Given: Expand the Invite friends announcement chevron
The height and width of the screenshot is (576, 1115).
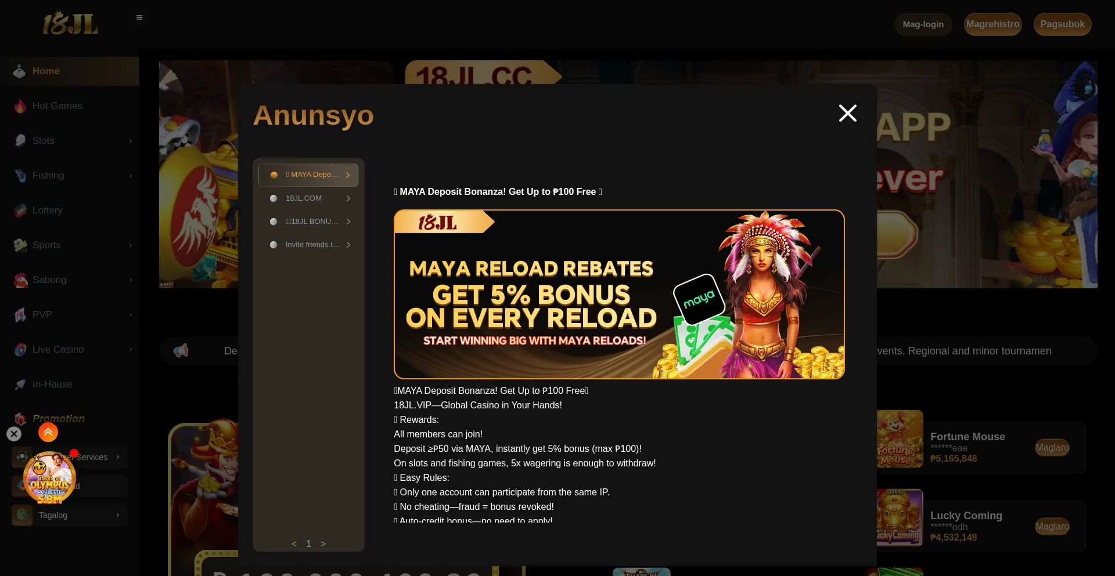Looking at the screenshot, I should point(348,245).
